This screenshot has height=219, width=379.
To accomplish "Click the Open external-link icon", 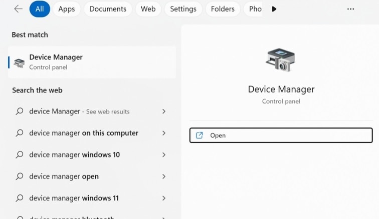I will [x=199, y=135].
